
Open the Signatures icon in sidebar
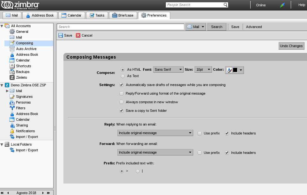[x=12, y=97]
